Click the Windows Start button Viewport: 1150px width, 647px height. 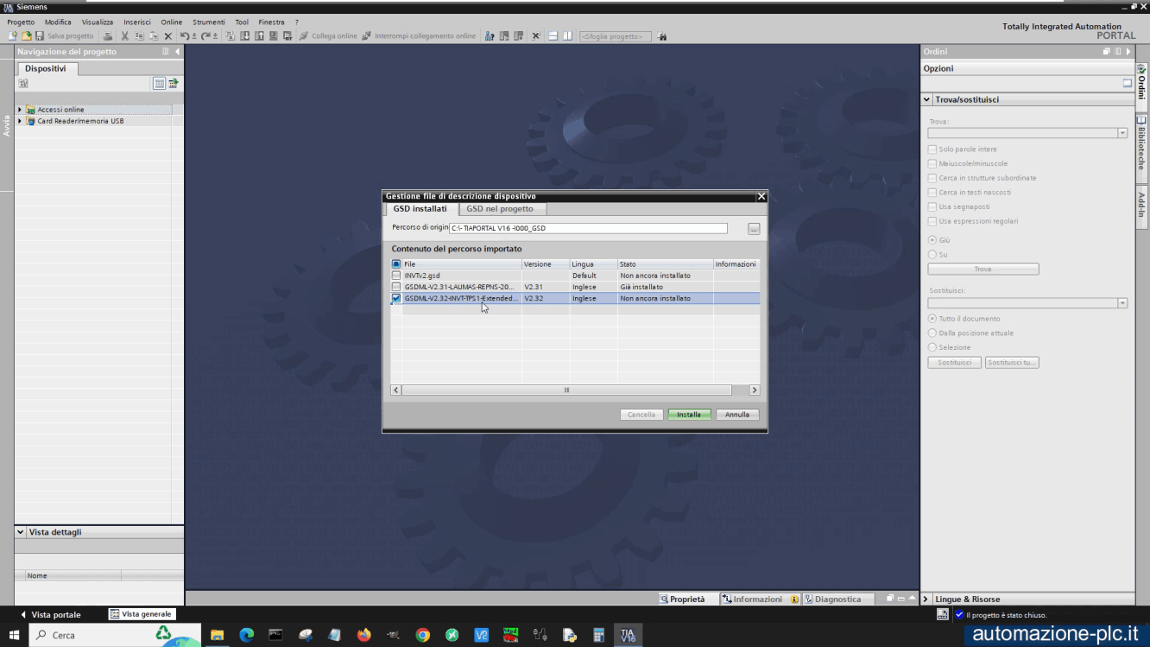[12, 635]
